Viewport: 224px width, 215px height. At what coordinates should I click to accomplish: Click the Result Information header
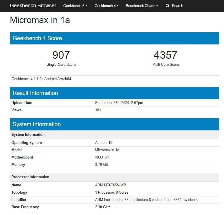pyautogui.click(x=114, y=93)
